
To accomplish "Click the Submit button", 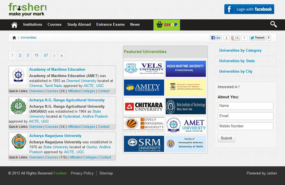I will coord(226,138).
